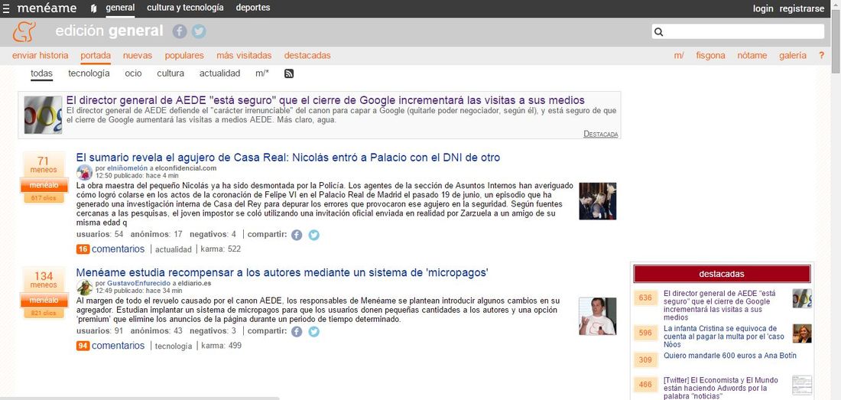Filter by todas category

[x=42, y=73]
